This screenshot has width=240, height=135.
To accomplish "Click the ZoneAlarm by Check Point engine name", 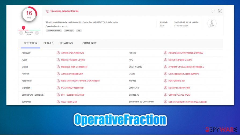I will 141,102.
